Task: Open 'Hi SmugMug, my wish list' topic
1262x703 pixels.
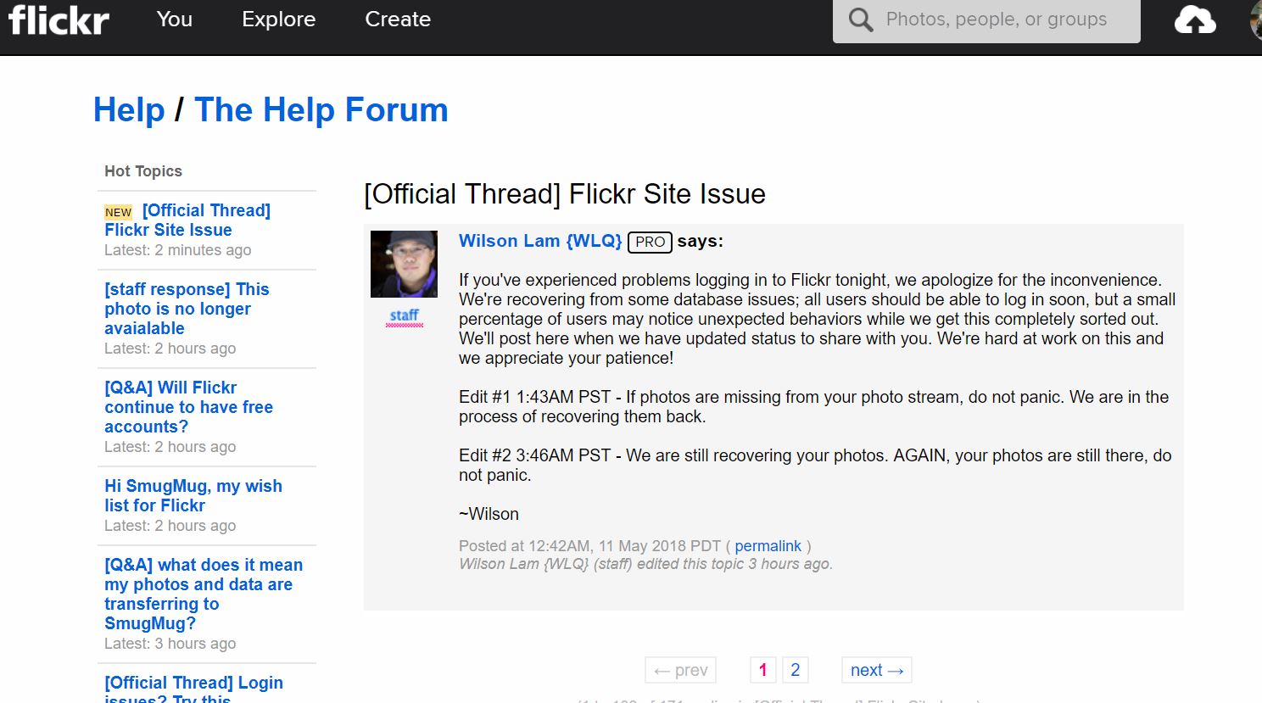Action: coord(193,495)
